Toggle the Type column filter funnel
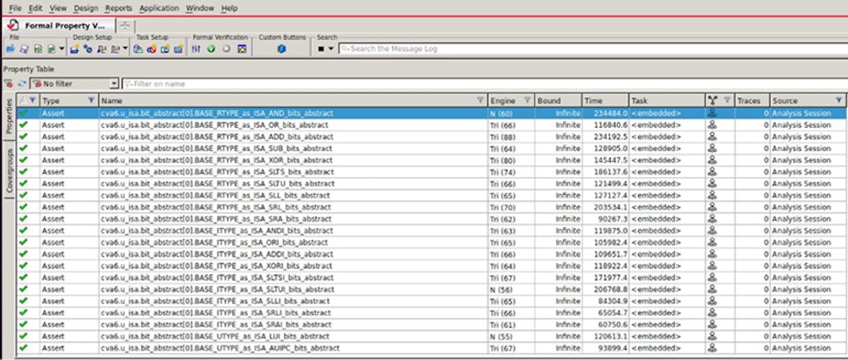848x360 pixels. point(90,100)
